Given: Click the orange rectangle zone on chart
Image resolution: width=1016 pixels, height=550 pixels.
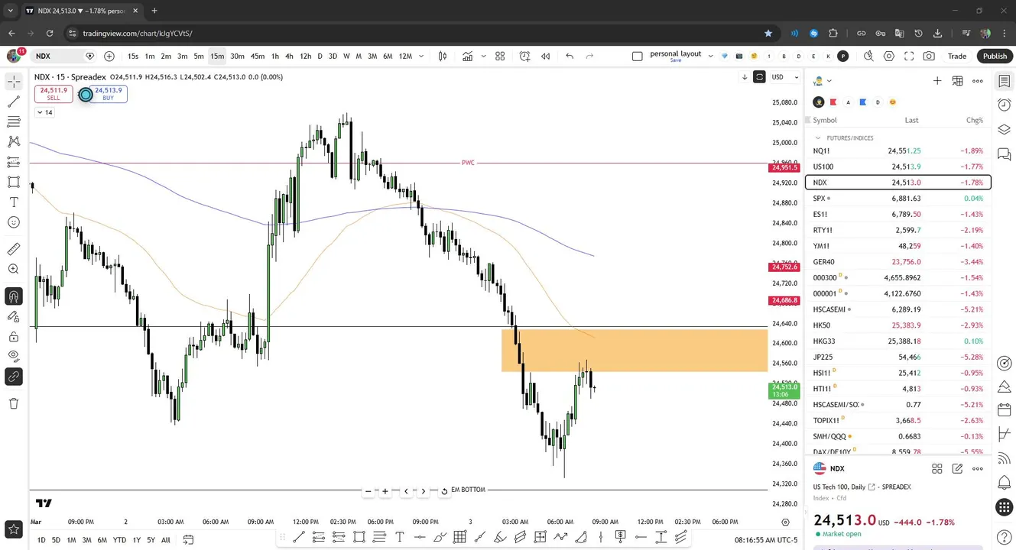Looking at the screenshot, I should point(635,351).
